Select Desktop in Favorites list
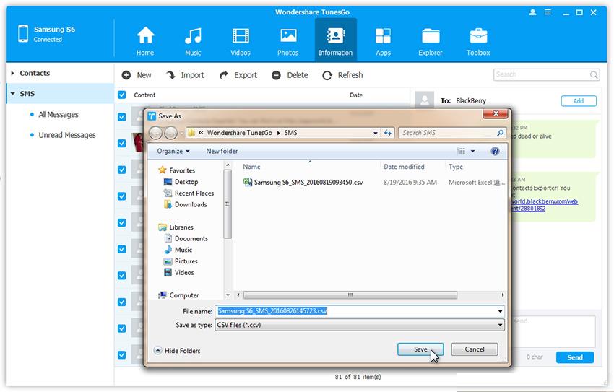 [186, 182]
